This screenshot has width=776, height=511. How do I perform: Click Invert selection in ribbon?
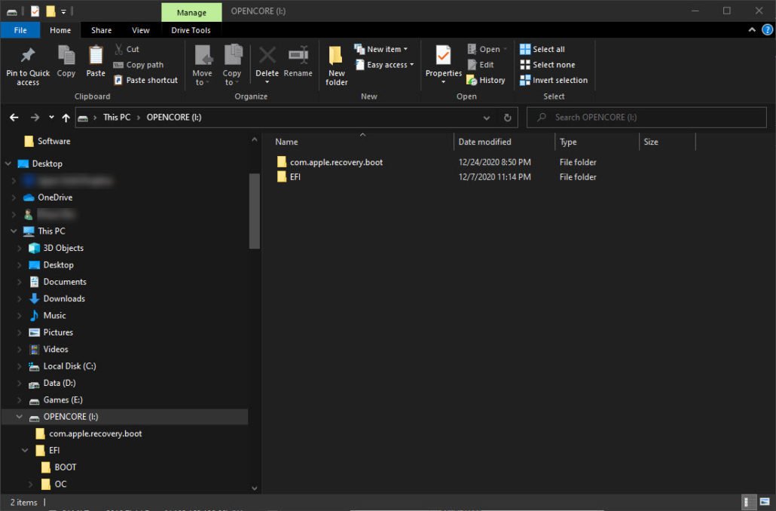tap(554, 80)
